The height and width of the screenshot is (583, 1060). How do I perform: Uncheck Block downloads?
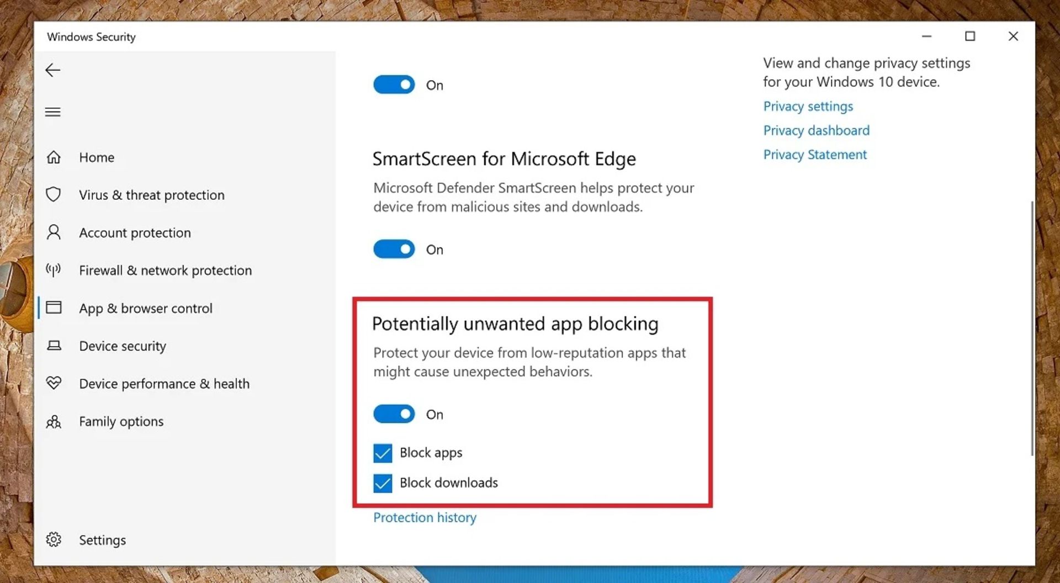click(382, 483)
